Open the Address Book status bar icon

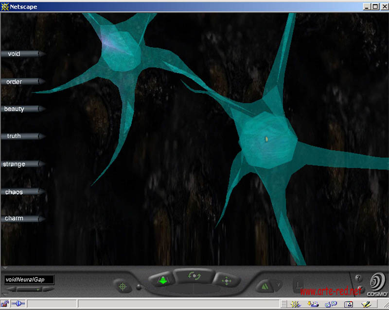(348, 304)
